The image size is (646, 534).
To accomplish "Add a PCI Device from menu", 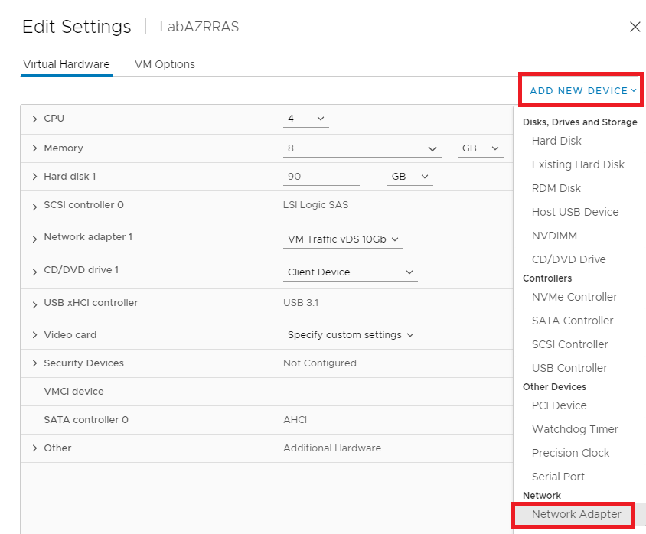I will [559, 405].
